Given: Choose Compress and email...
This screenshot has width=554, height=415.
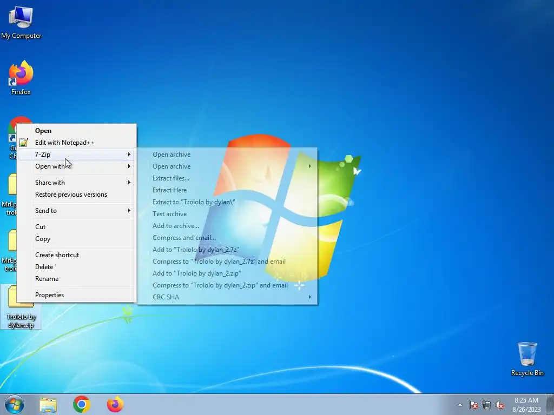Looking at the screenshot, I should tap(227, 238).
